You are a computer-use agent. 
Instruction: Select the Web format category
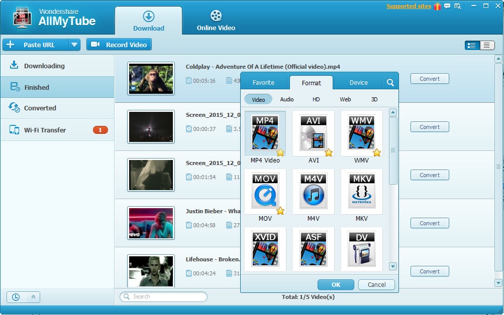coord(345,99)
